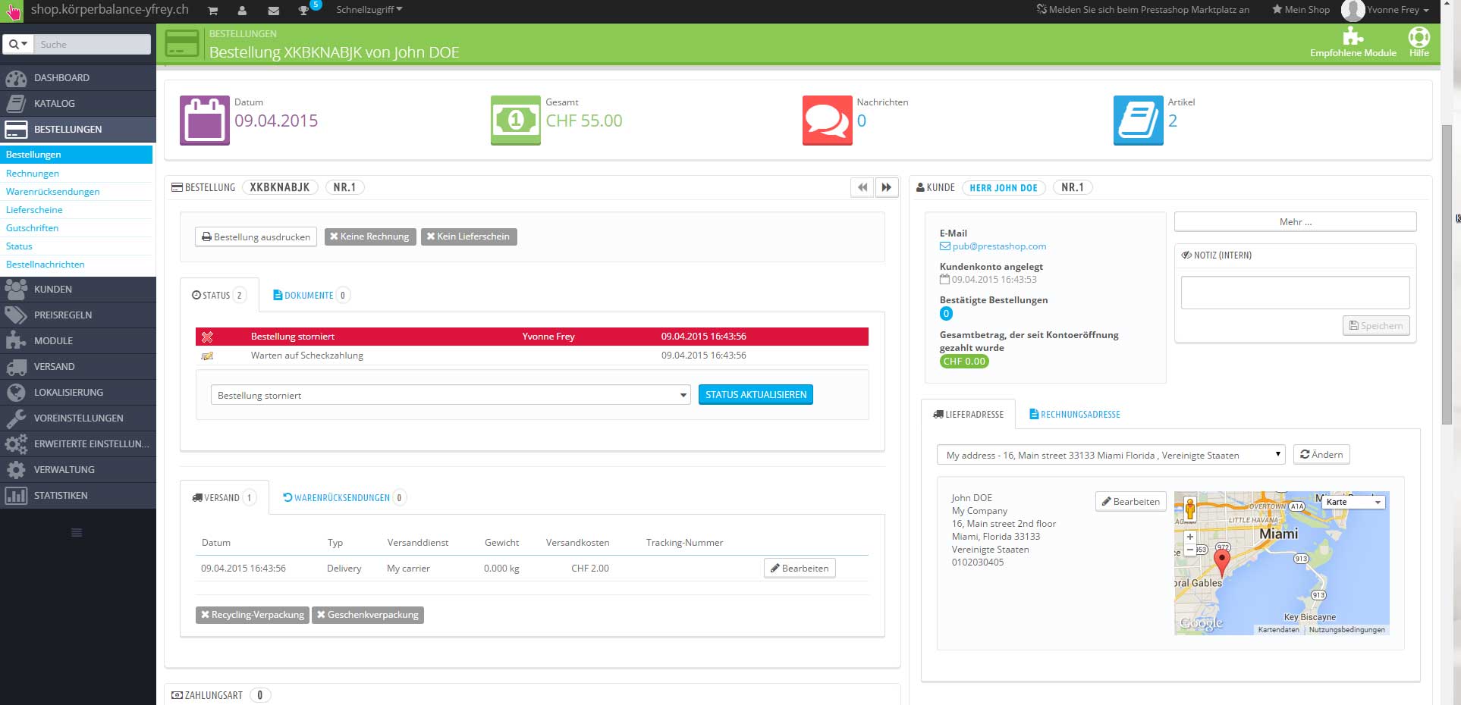Switch to the Dokumente tab
The height and width of the screenshot is (705, 1461).
[x=311, y=296]
